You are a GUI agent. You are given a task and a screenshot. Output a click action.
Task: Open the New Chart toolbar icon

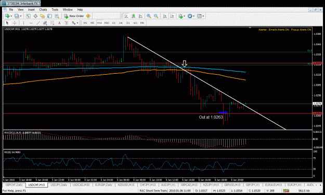click(x=7, y=16)
